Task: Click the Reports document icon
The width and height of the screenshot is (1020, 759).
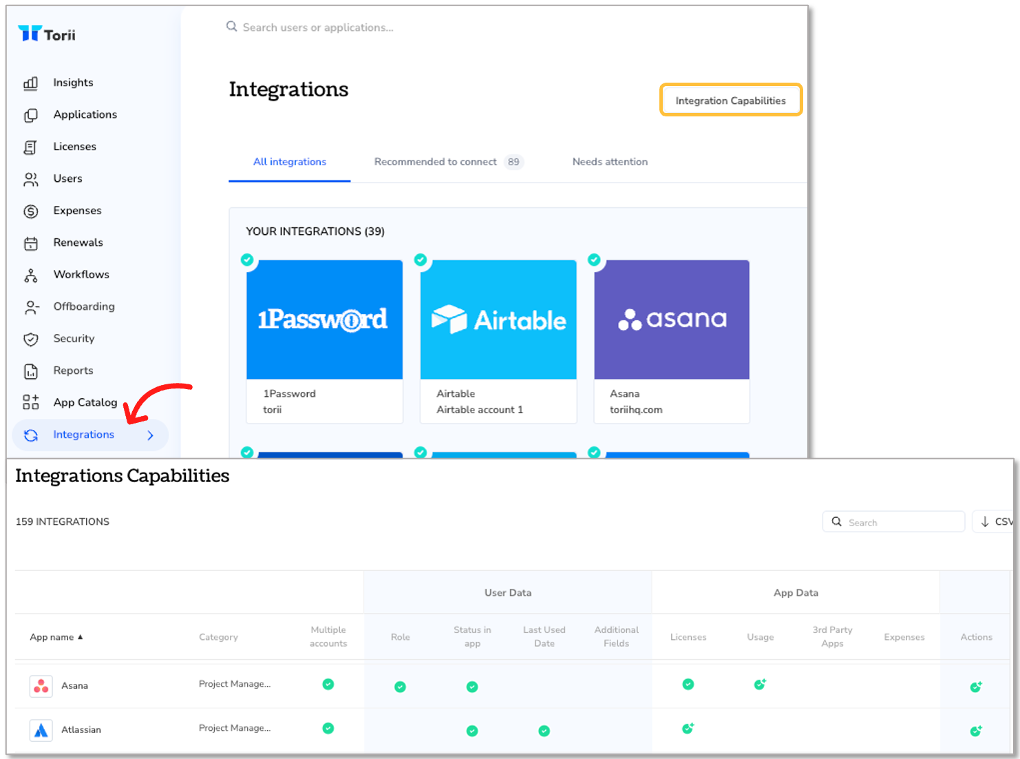Action: (31, 371)
